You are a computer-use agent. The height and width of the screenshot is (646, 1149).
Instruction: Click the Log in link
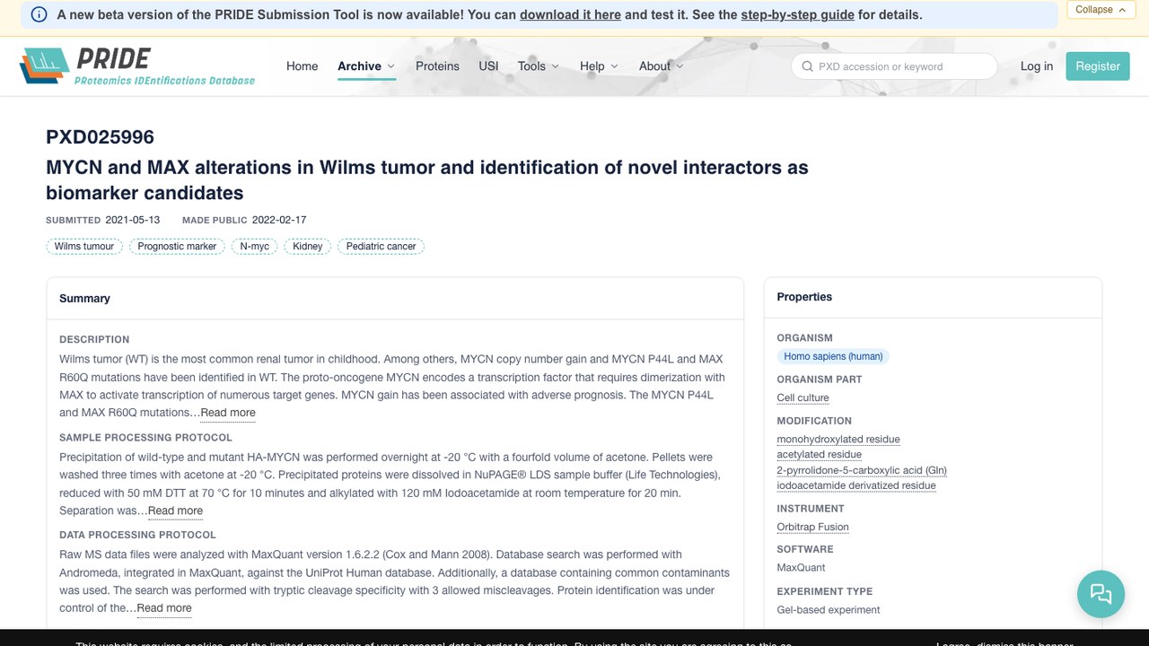tap(1037, 66)
